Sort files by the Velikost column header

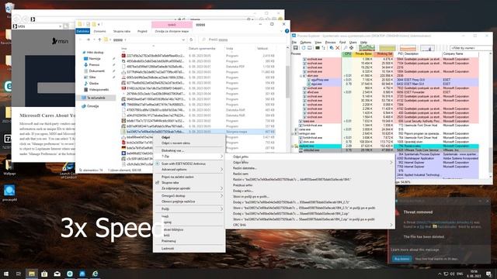click(x=262, y=48)
